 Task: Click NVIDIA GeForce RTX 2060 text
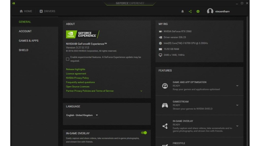(x=177, y=31)
